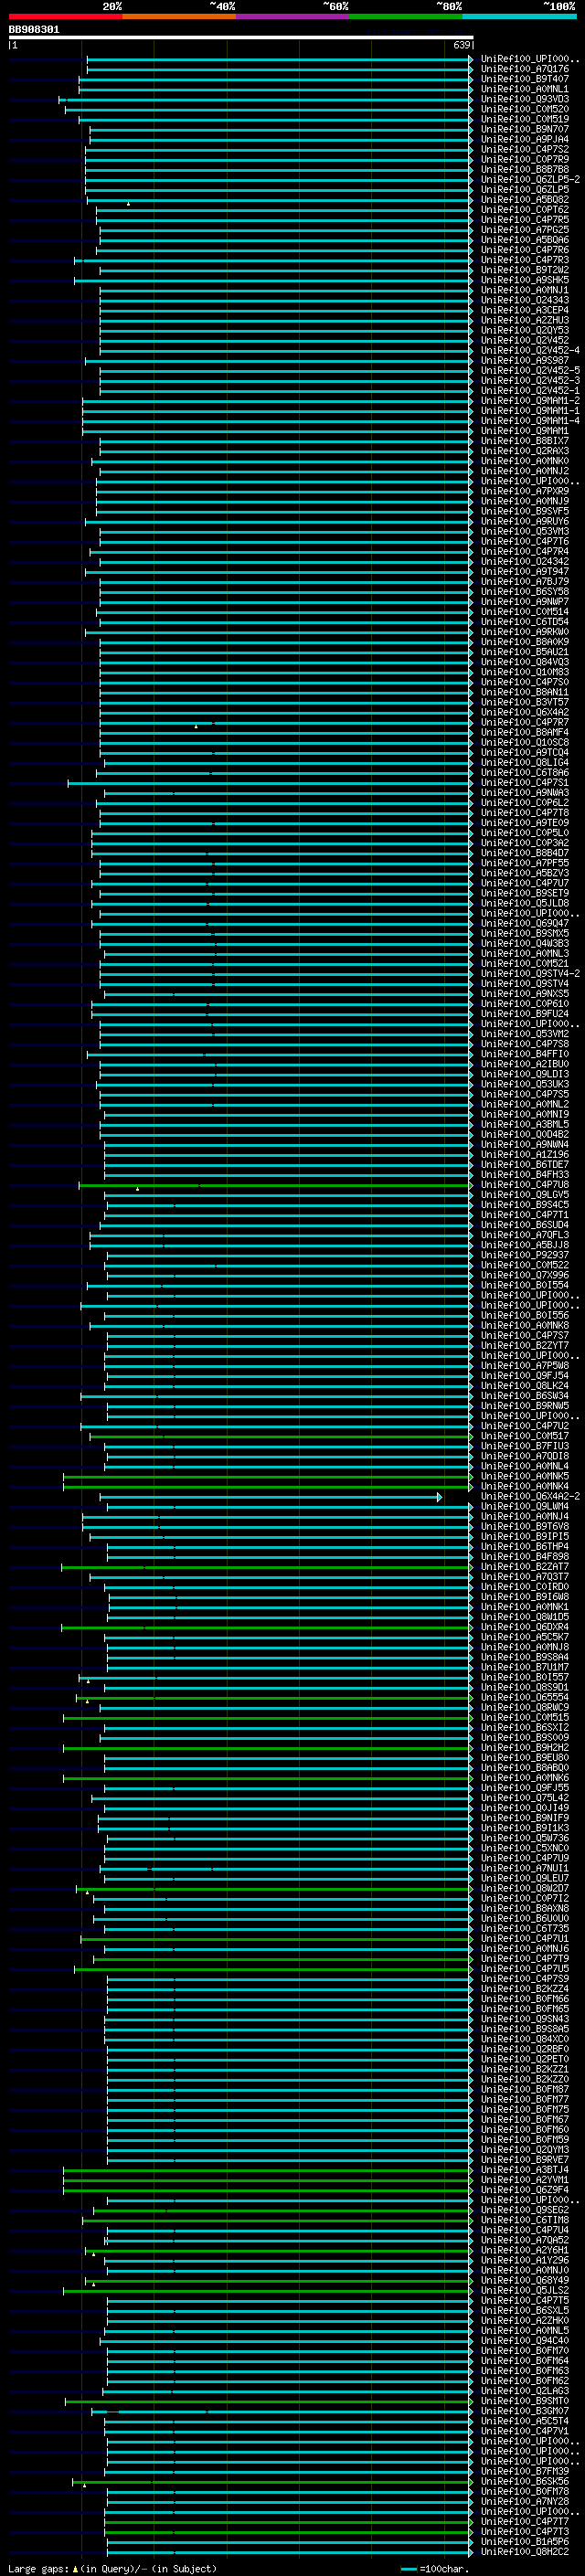Select hit UniRef100_B8B7B8
585x2576 pixels.
point(524,169)
